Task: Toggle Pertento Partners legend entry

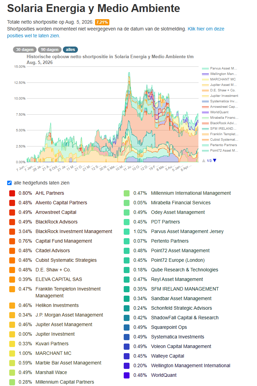Action: click(x=219, y=145)
